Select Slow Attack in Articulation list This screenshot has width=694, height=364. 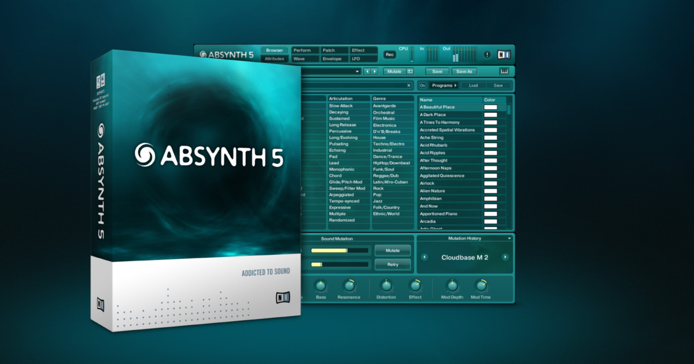tap(348, 106)
